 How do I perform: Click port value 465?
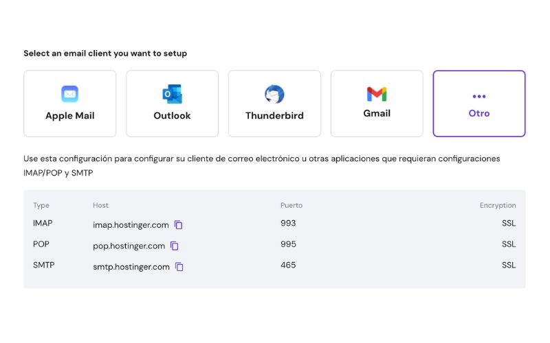click(288, 265)
